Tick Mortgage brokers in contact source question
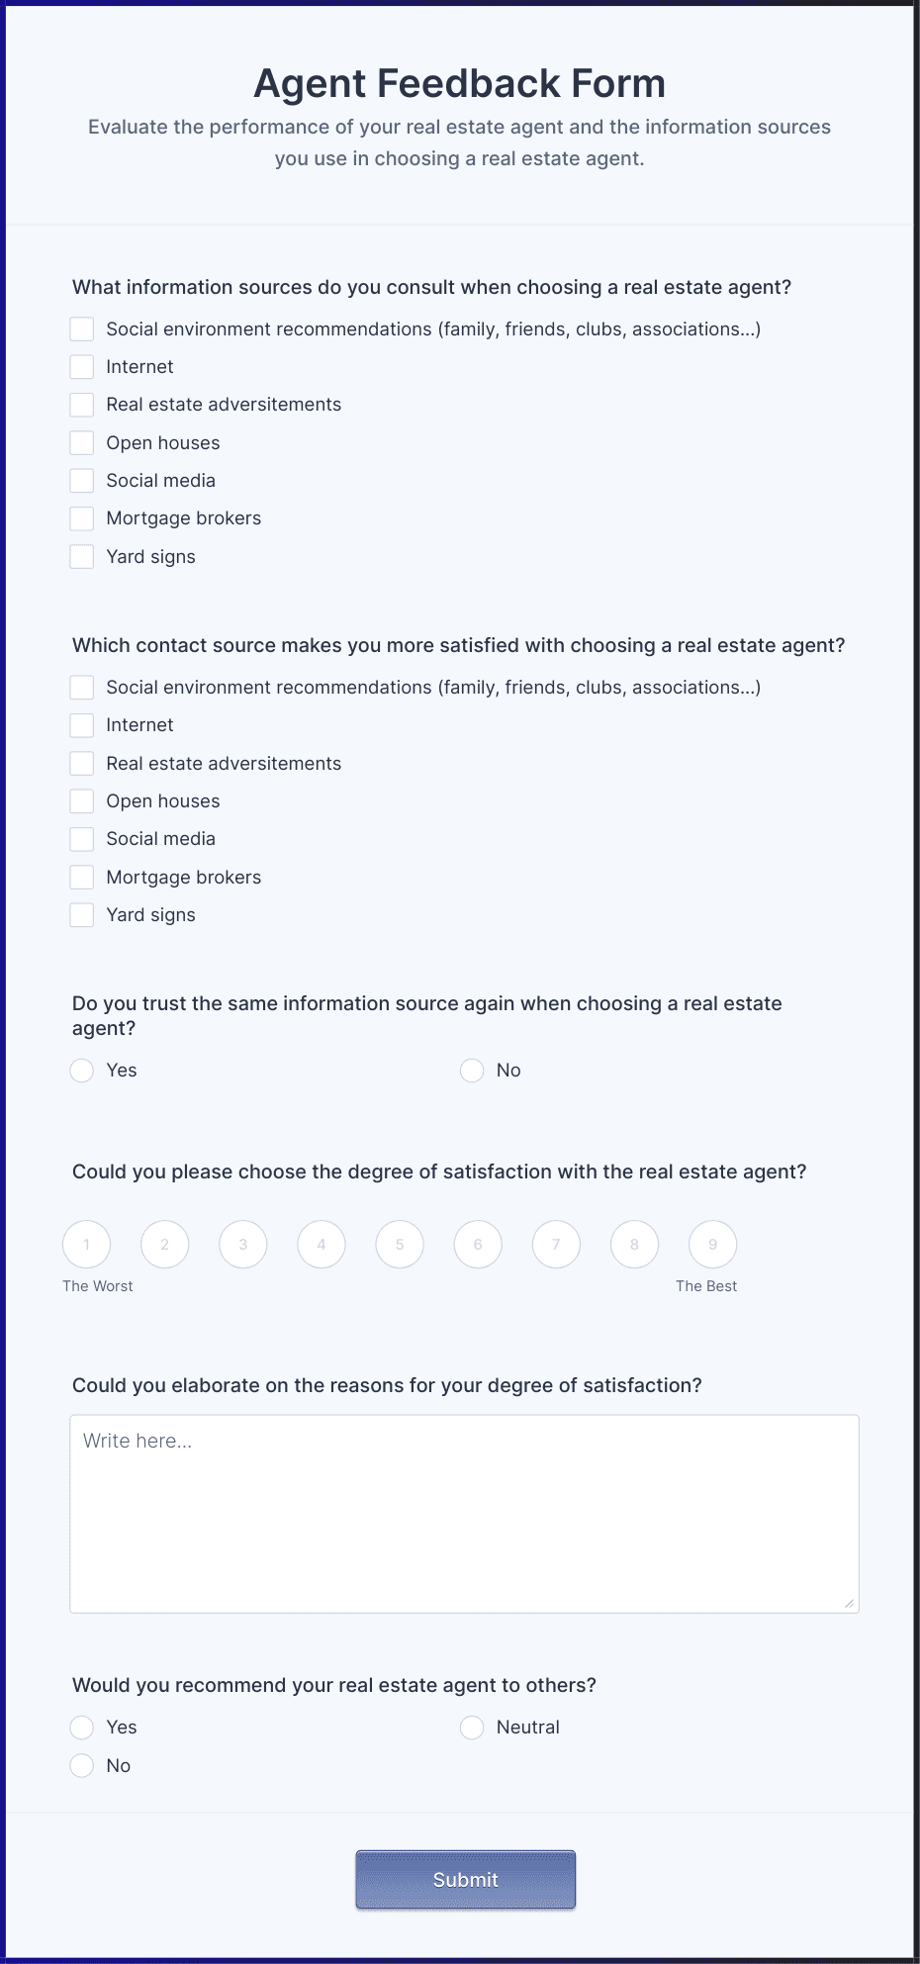 pos(82,878)
